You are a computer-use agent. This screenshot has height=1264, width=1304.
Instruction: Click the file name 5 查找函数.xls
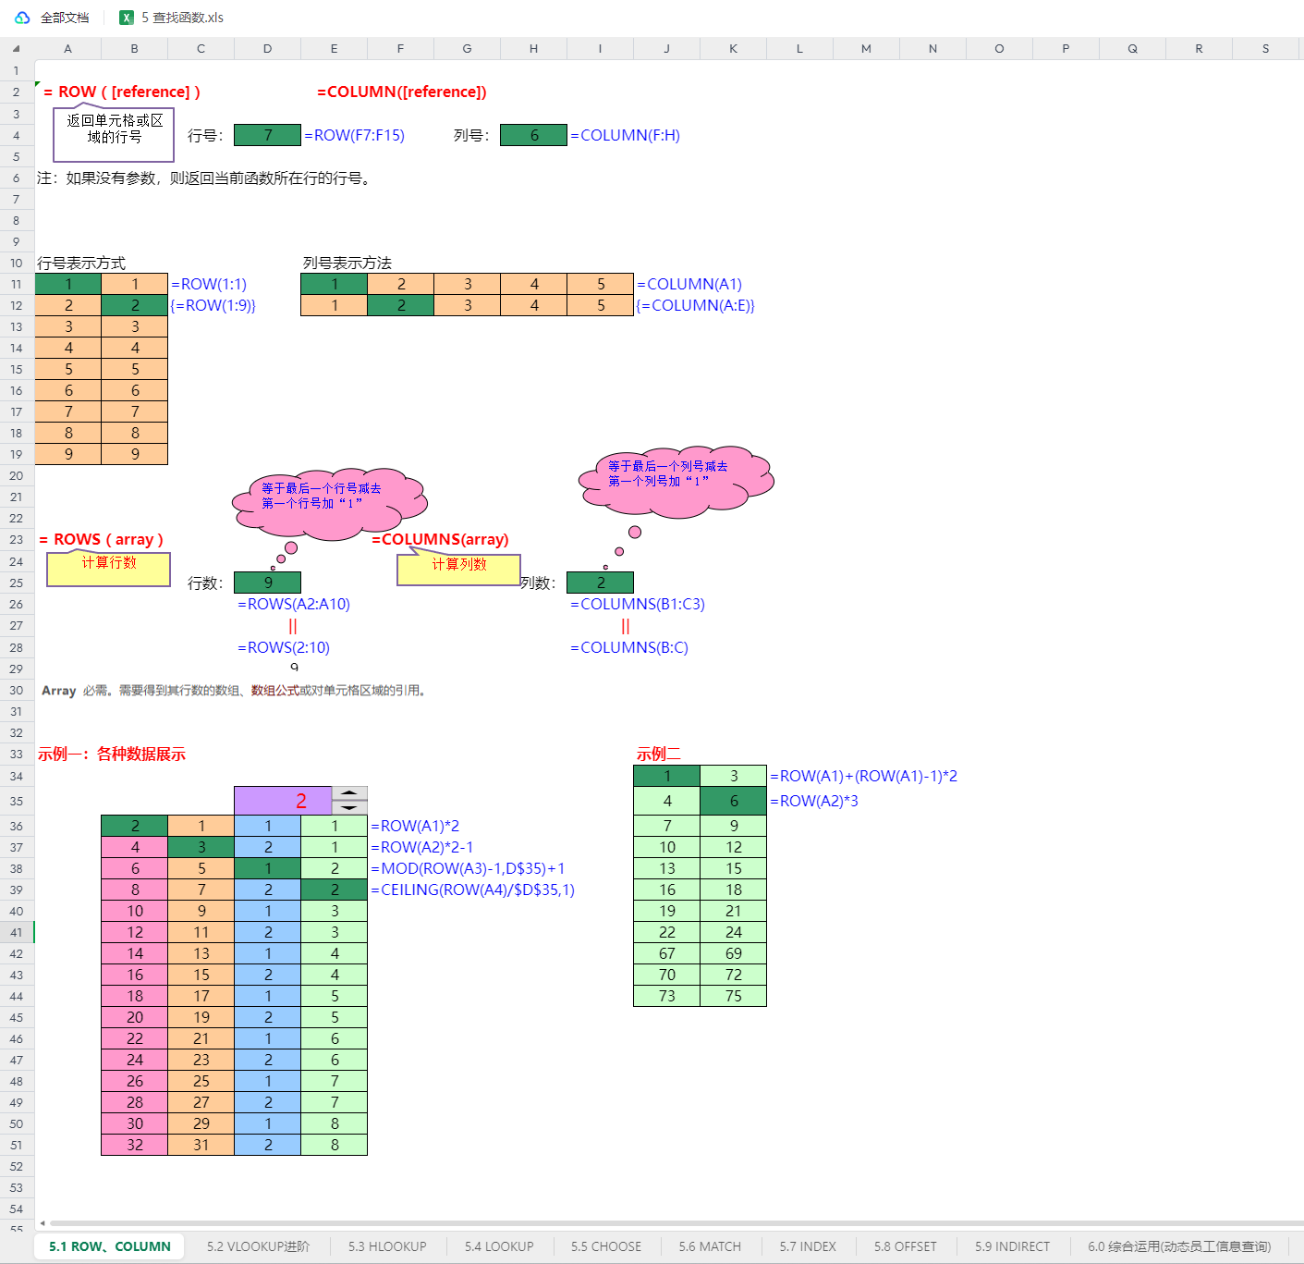182,18
